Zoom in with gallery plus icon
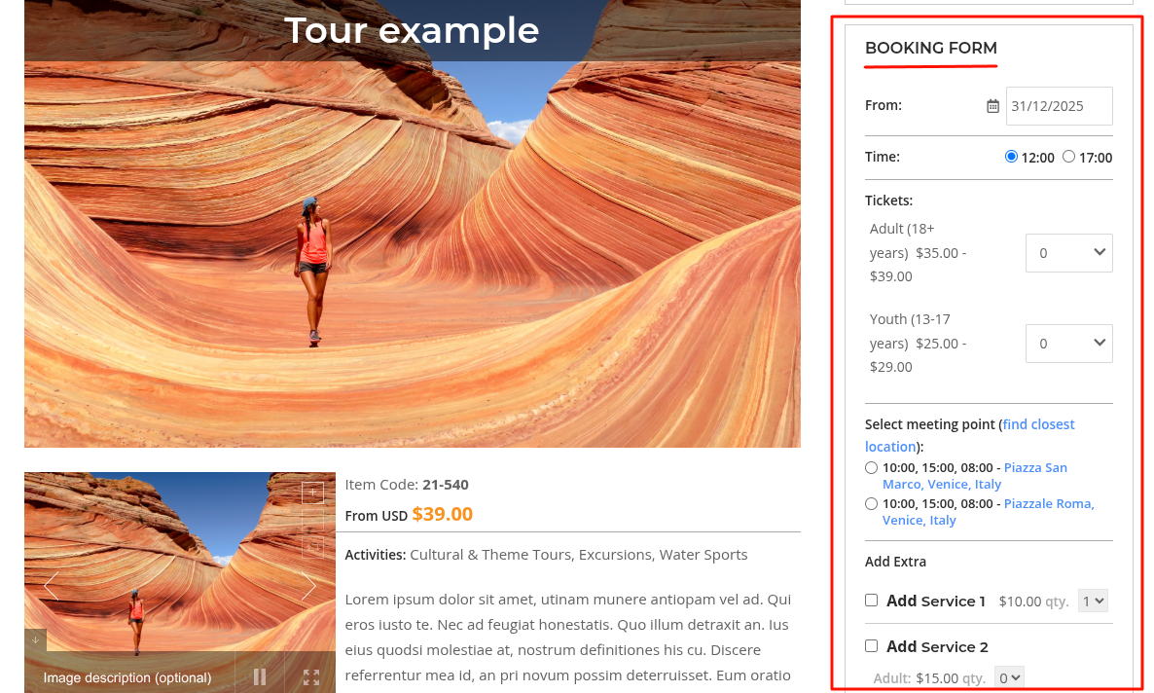1154x693 pixels. (312, 492)
